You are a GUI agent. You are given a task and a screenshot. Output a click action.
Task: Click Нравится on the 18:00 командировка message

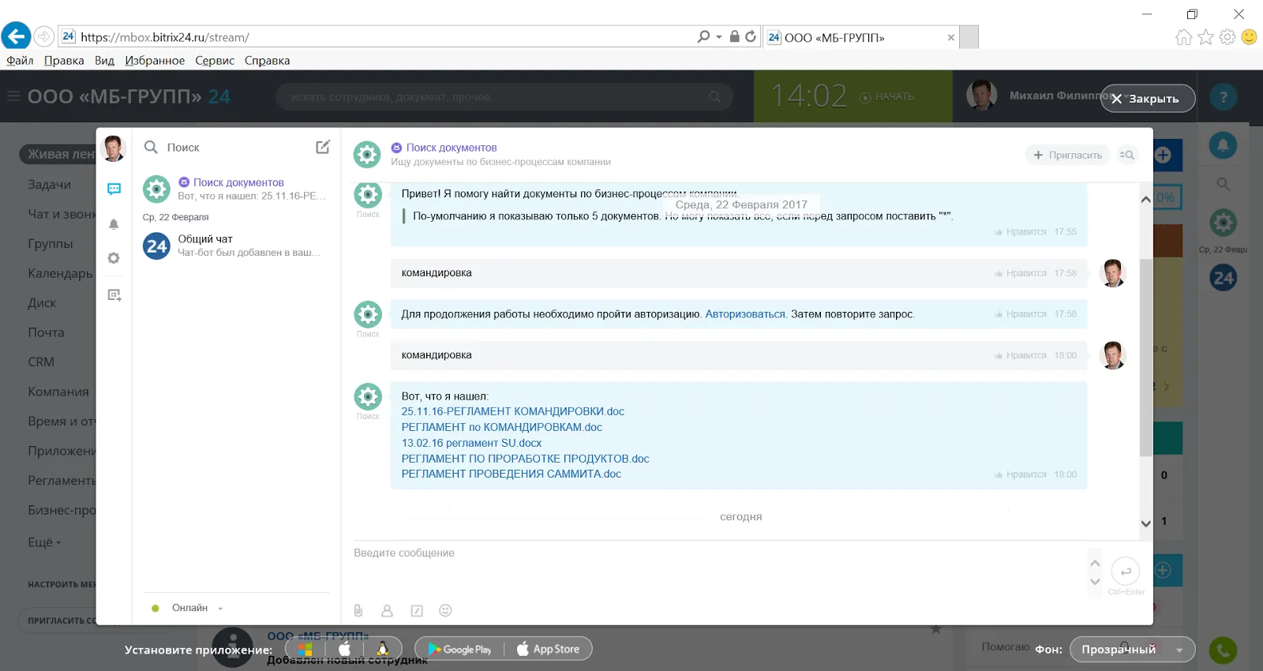tap(1021, 355)
